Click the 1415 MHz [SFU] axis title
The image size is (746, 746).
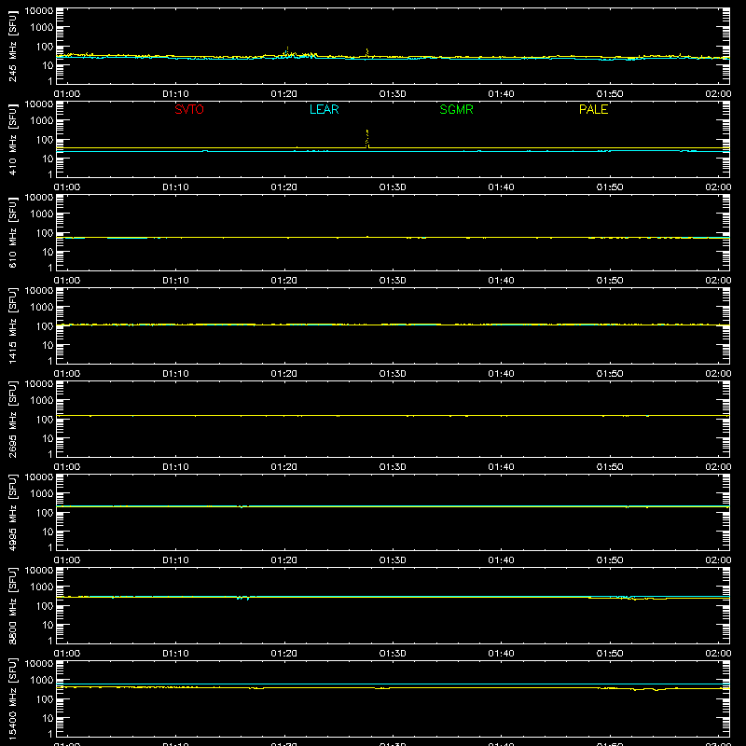tap(12, 325)
